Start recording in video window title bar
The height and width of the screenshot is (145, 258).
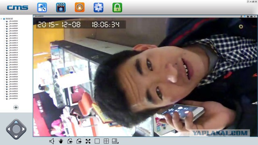[248, 17]
